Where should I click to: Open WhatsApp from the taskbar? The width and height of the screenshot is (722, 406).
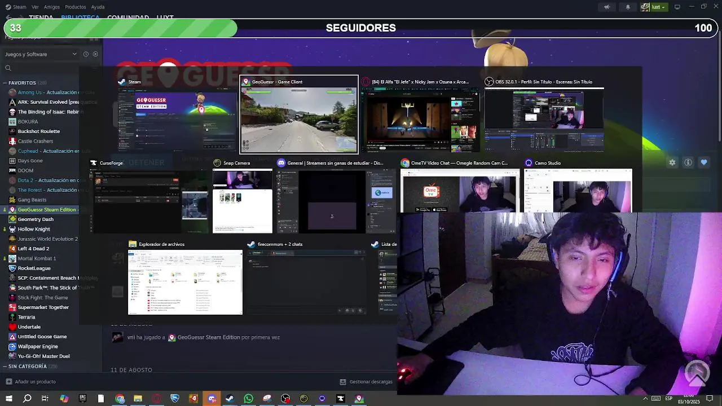pyautogui.click(x=248, y=399)
